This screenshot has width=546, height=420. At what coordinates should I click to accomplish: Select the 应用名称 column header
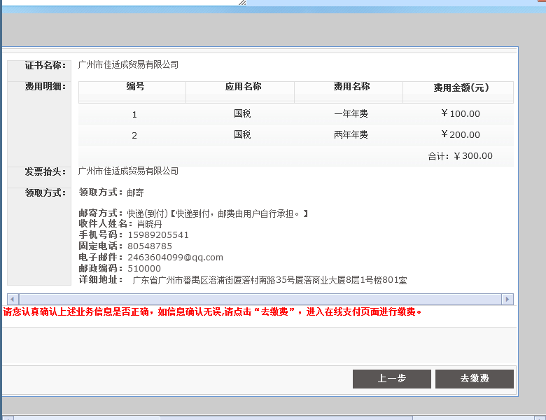240,92
